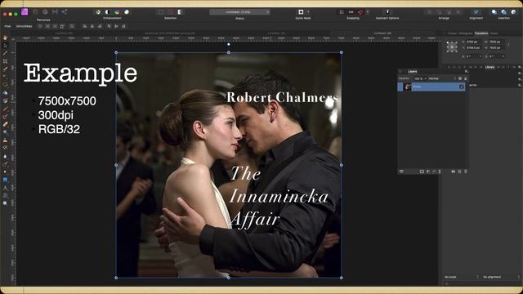Screen dimensions: 523x294
Task: Apply Auto Colours enhancement icon
Action: 117,12
